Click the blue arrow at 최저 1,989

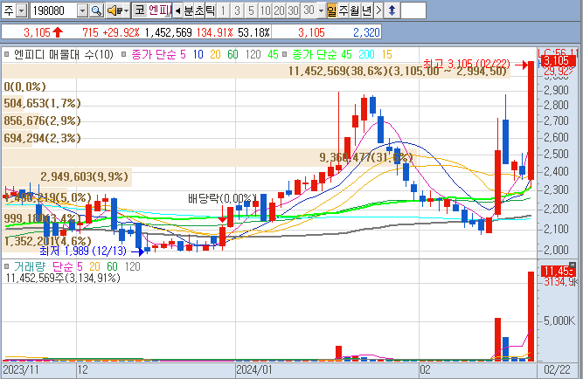[137, 252]
